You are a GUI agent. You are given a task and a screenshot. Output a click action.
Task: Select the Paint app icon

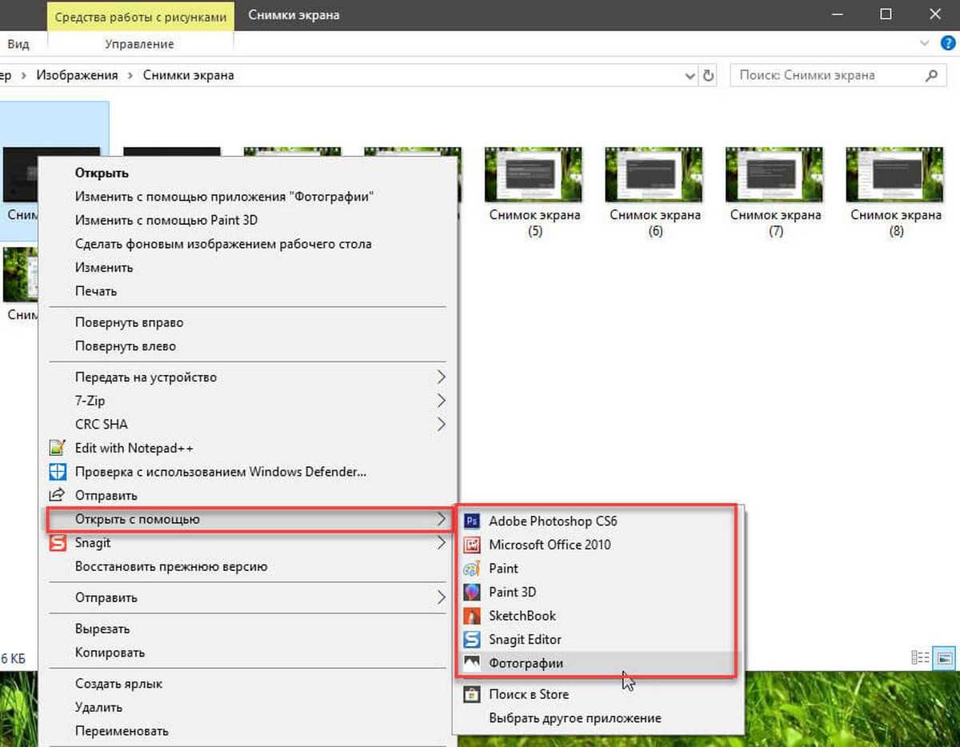(x=472, y=569)
